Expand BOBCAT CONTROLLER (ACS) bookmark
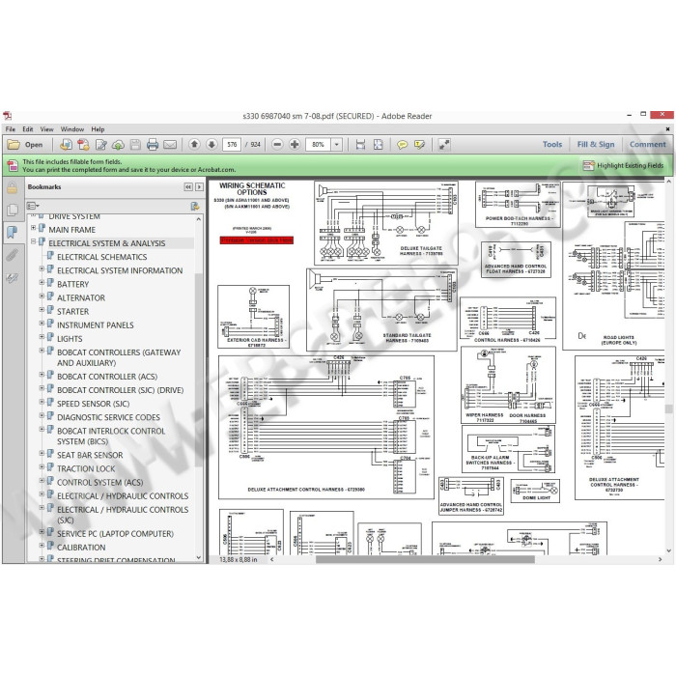676x676 pixels. click(42, 375)
